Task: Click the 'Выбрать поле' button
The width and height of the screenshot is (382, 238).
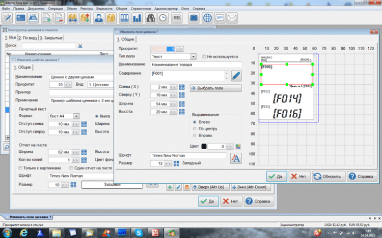Action: 215,88
